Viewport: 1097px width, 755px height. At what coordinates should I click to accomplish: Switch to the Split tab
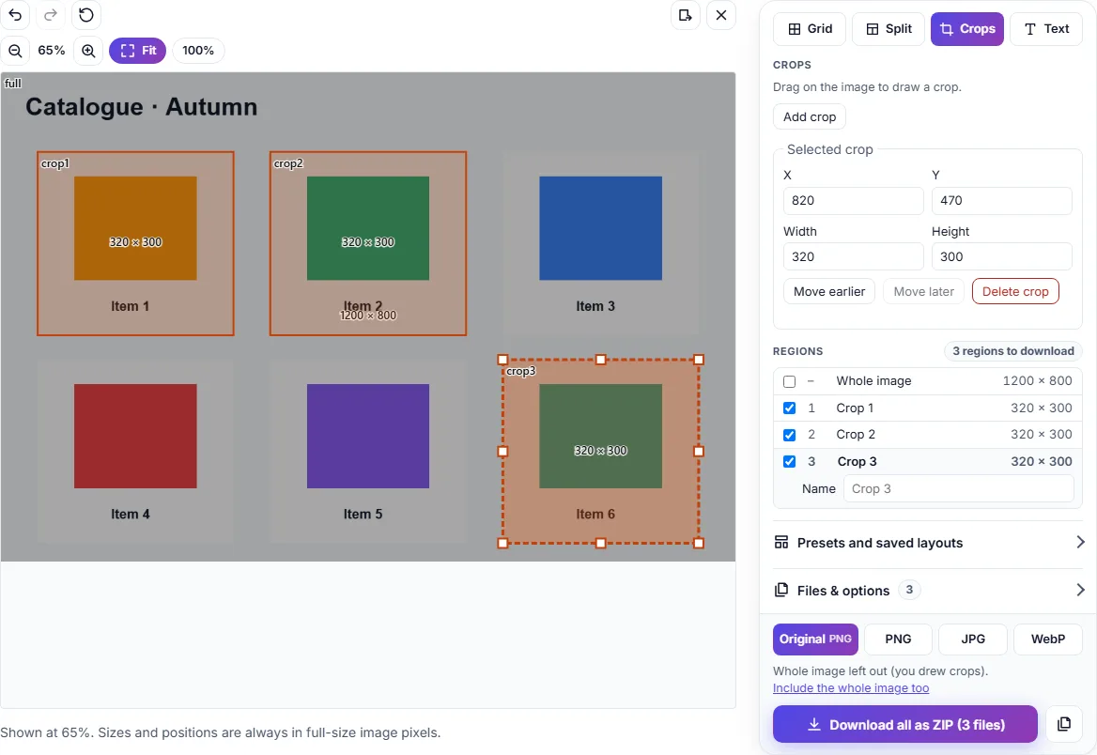click(888, 29)
